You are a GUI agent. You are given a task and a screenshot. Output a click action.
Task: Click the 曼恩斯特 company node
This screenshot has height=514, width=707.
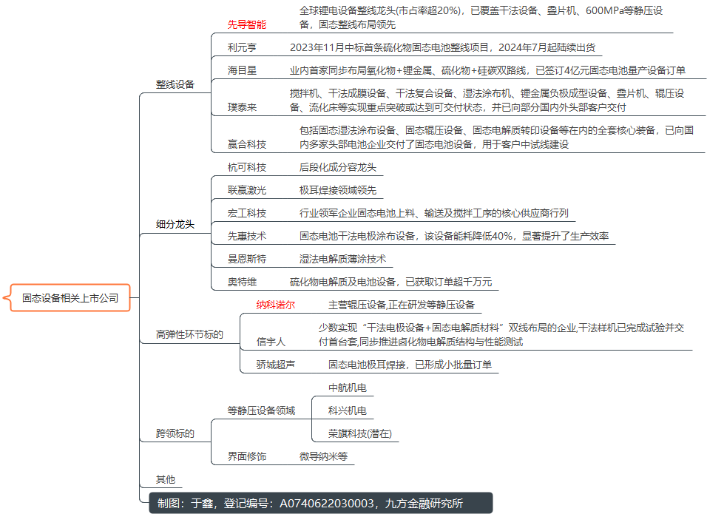pyautogui.click(x=247, y=259)
